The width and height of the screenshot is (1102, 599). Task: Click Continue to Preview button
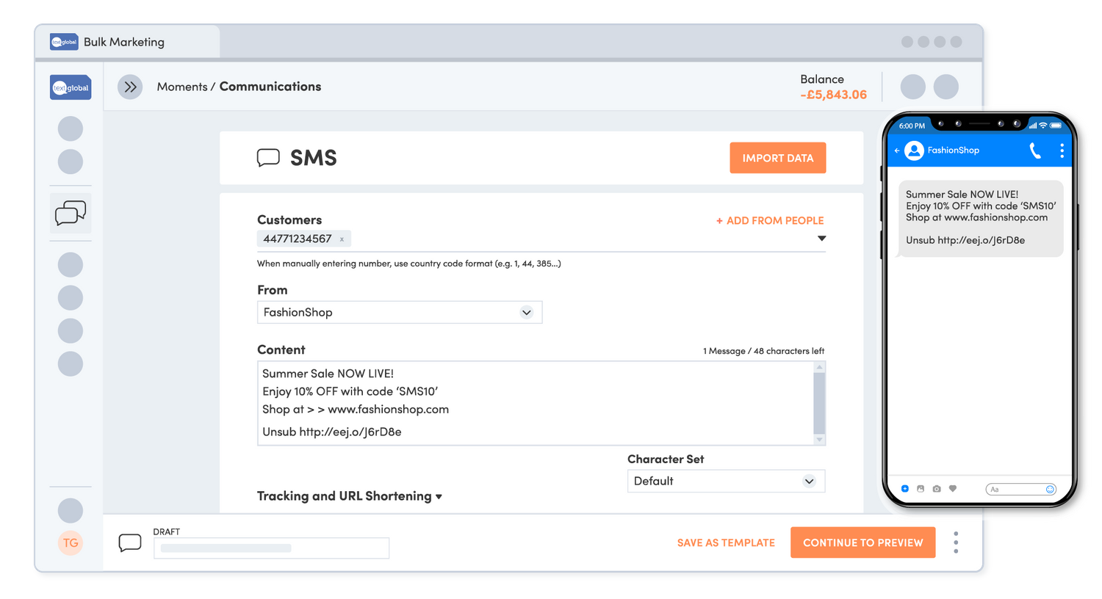(x=862, y=542)
